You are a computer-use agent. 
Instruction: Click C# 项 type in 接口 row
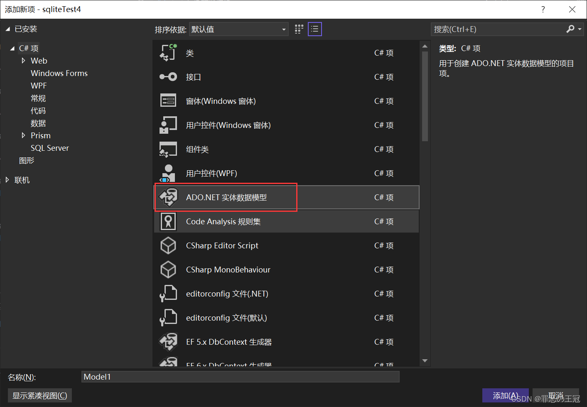click(x=384, y=77)
